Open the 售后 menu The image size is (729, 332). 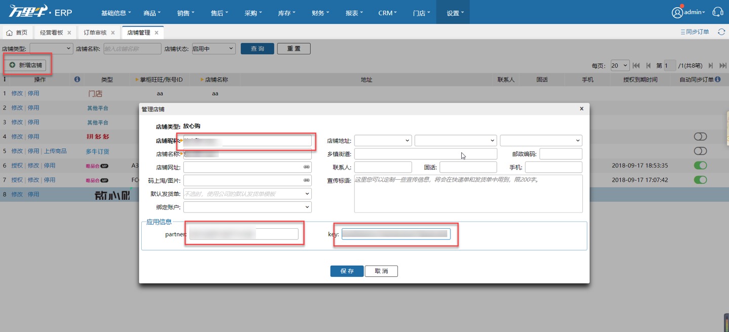coord(220,13)
